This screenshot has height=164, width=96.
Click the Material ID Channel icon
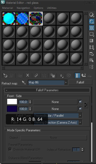tap(62, 75)
